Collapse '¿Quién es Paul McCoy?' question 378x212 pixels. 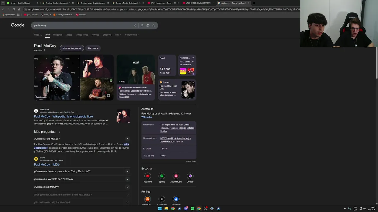pyautogui.click(x=128, y=139)
